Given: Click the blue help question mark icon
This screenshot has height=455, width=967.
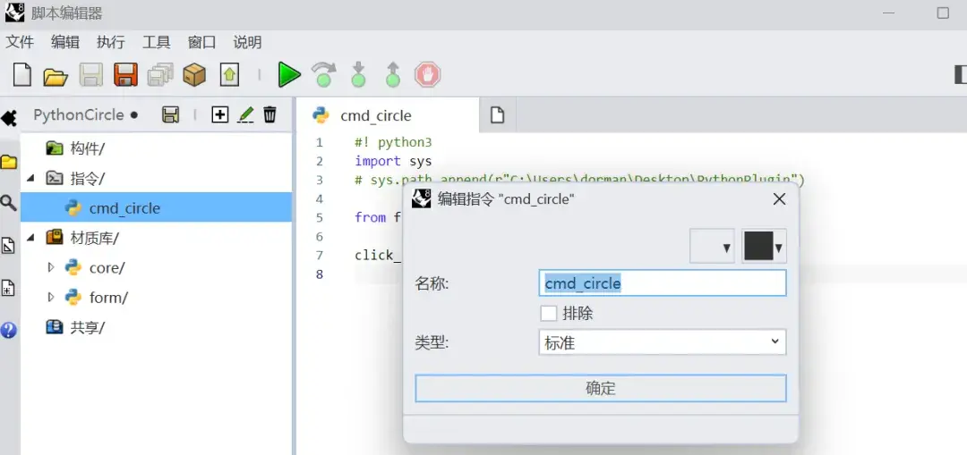Looking at the screenshot, I should click(x=9, y=330).
